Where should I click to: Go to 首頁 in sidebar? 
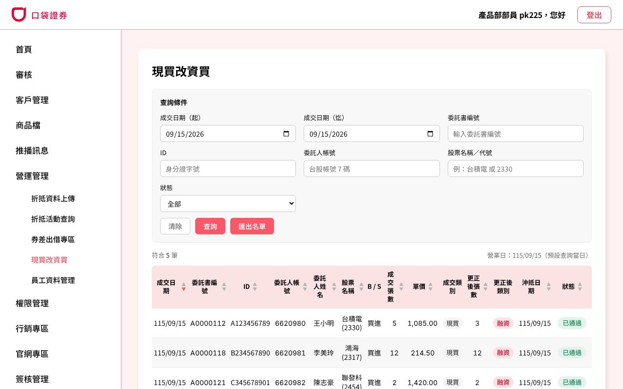(x=24, y=49)
